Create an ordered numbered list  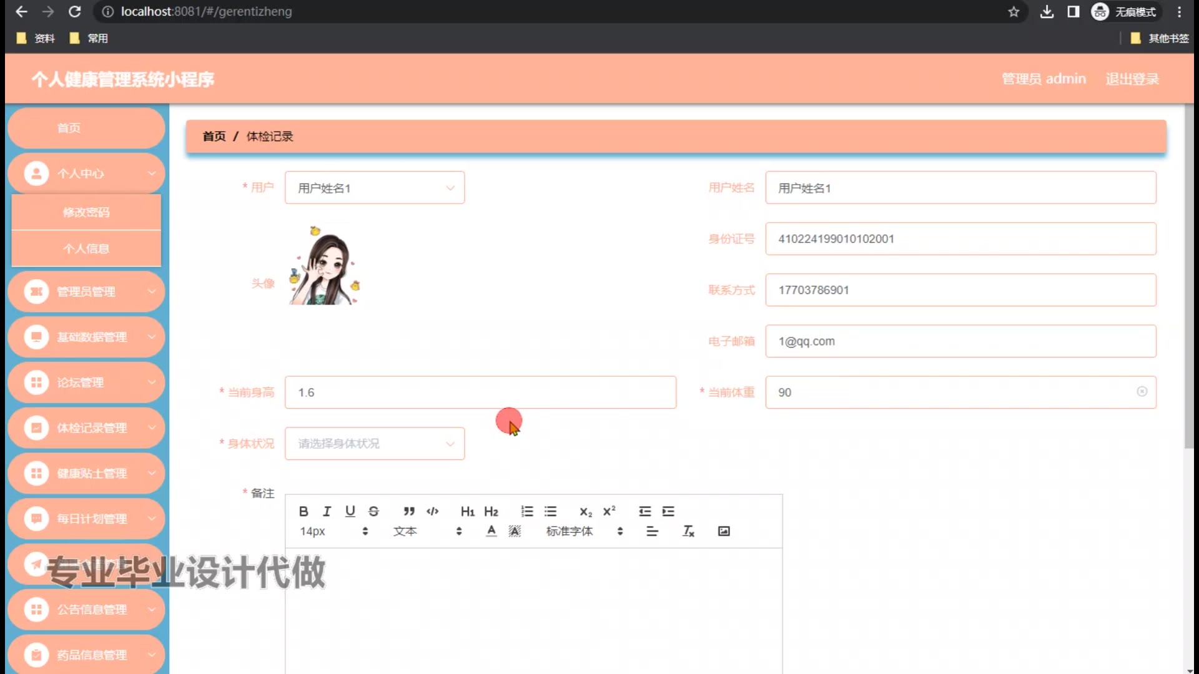point(527,511)
